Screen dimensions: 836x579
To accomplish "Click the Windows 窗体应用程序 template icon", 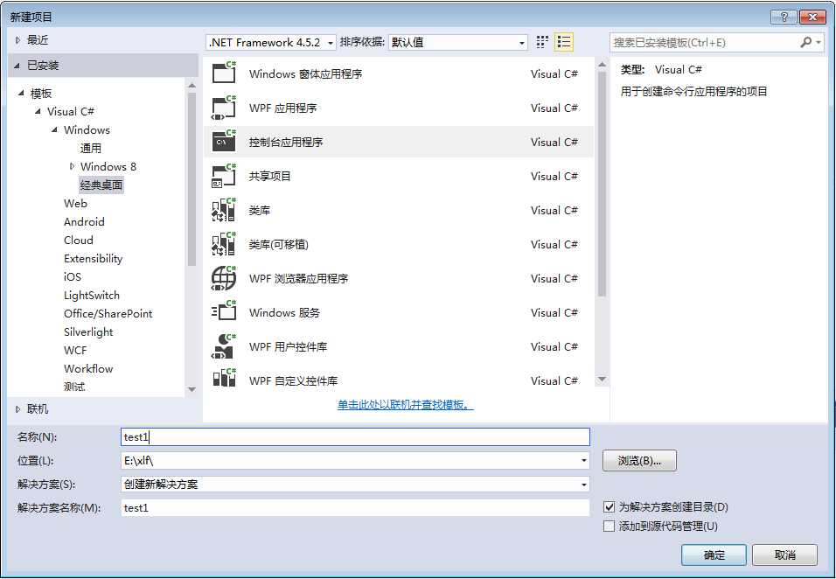I will click(x=224, y=73).
